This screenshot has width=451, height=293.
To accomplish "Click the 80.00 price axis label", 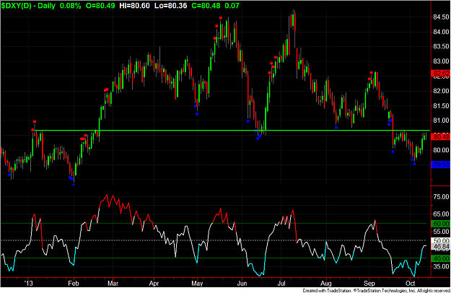I will [x=441, y=150].
